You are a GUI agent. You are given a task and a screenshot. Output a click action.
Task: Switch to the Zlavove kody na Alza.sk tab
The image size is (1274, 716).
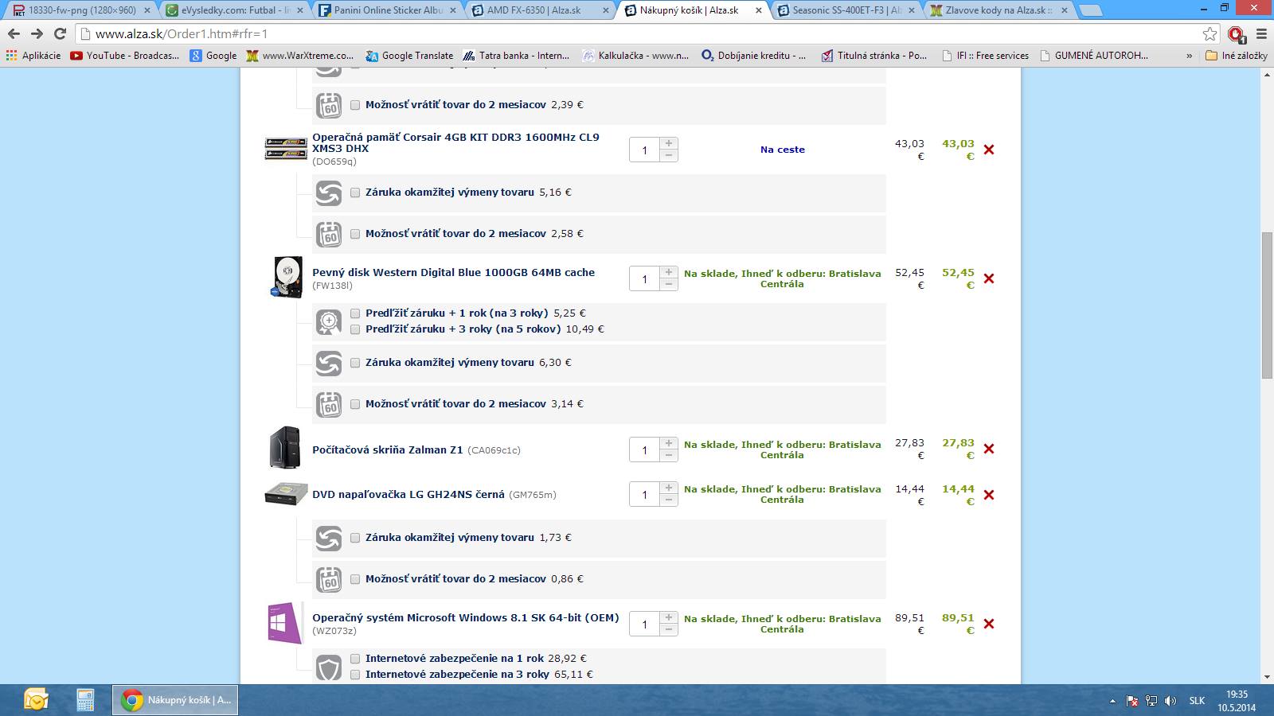[999, 10]
